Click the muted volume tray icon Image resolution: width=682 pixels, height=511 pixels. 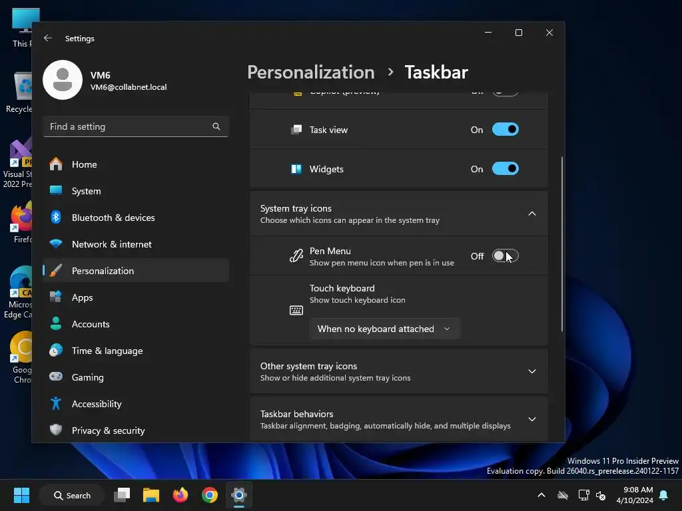click(601, 495)
